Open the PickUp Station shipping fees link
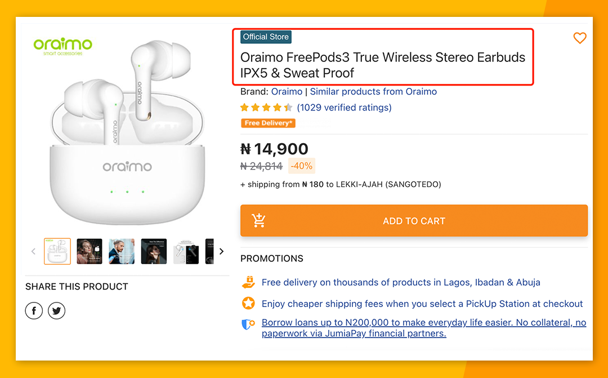Image resolution: width=608 pixels, height=378 pixels. (422, 304)
